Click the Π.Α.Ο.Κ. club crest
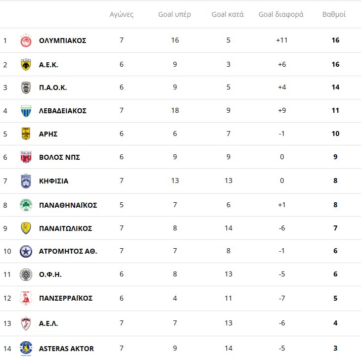The height and width of the screenshot is (360, 361). pyautogui.click(x=26, y=88)
